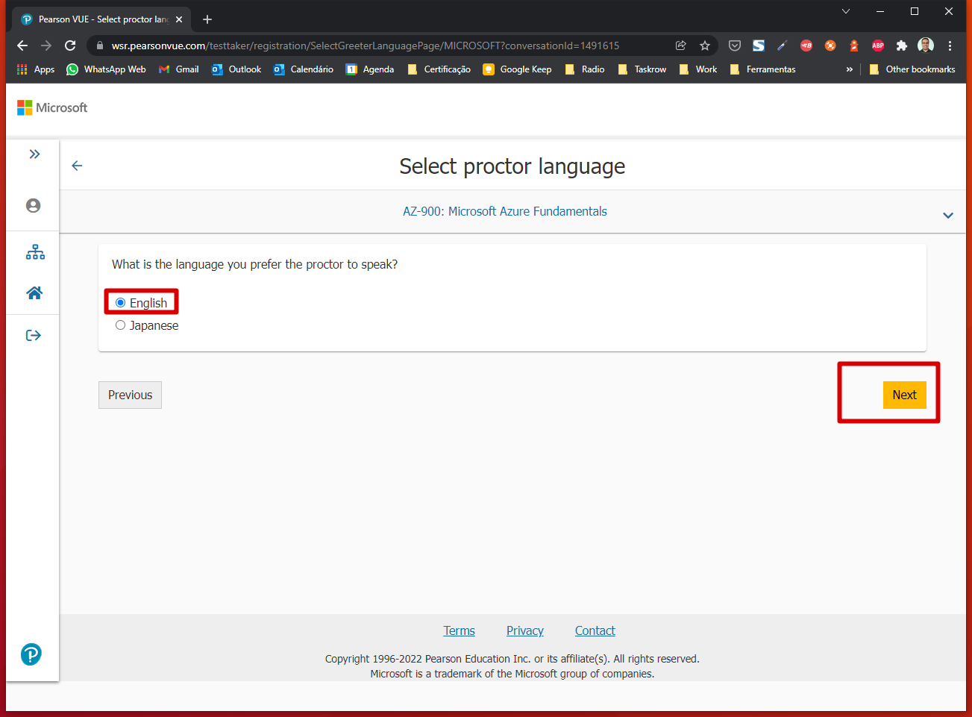Open the Ferramentas bookmarks folder
Viewport: 972px width, 717px height.
[762, 69]
